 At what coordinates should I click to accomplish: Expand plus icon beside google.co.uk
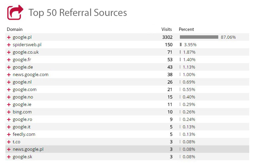point(9,52)
